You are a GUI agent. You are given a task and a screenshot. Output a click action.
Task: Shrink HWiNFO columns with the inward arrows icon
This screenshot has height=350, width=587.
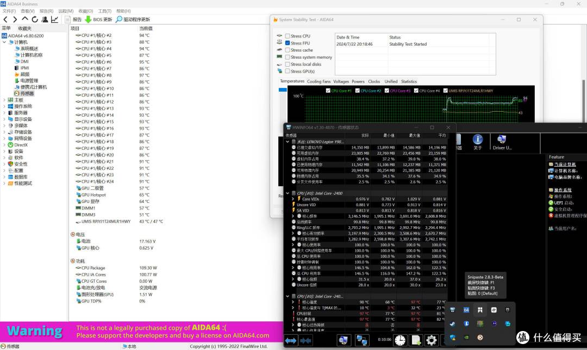point(306,340)
